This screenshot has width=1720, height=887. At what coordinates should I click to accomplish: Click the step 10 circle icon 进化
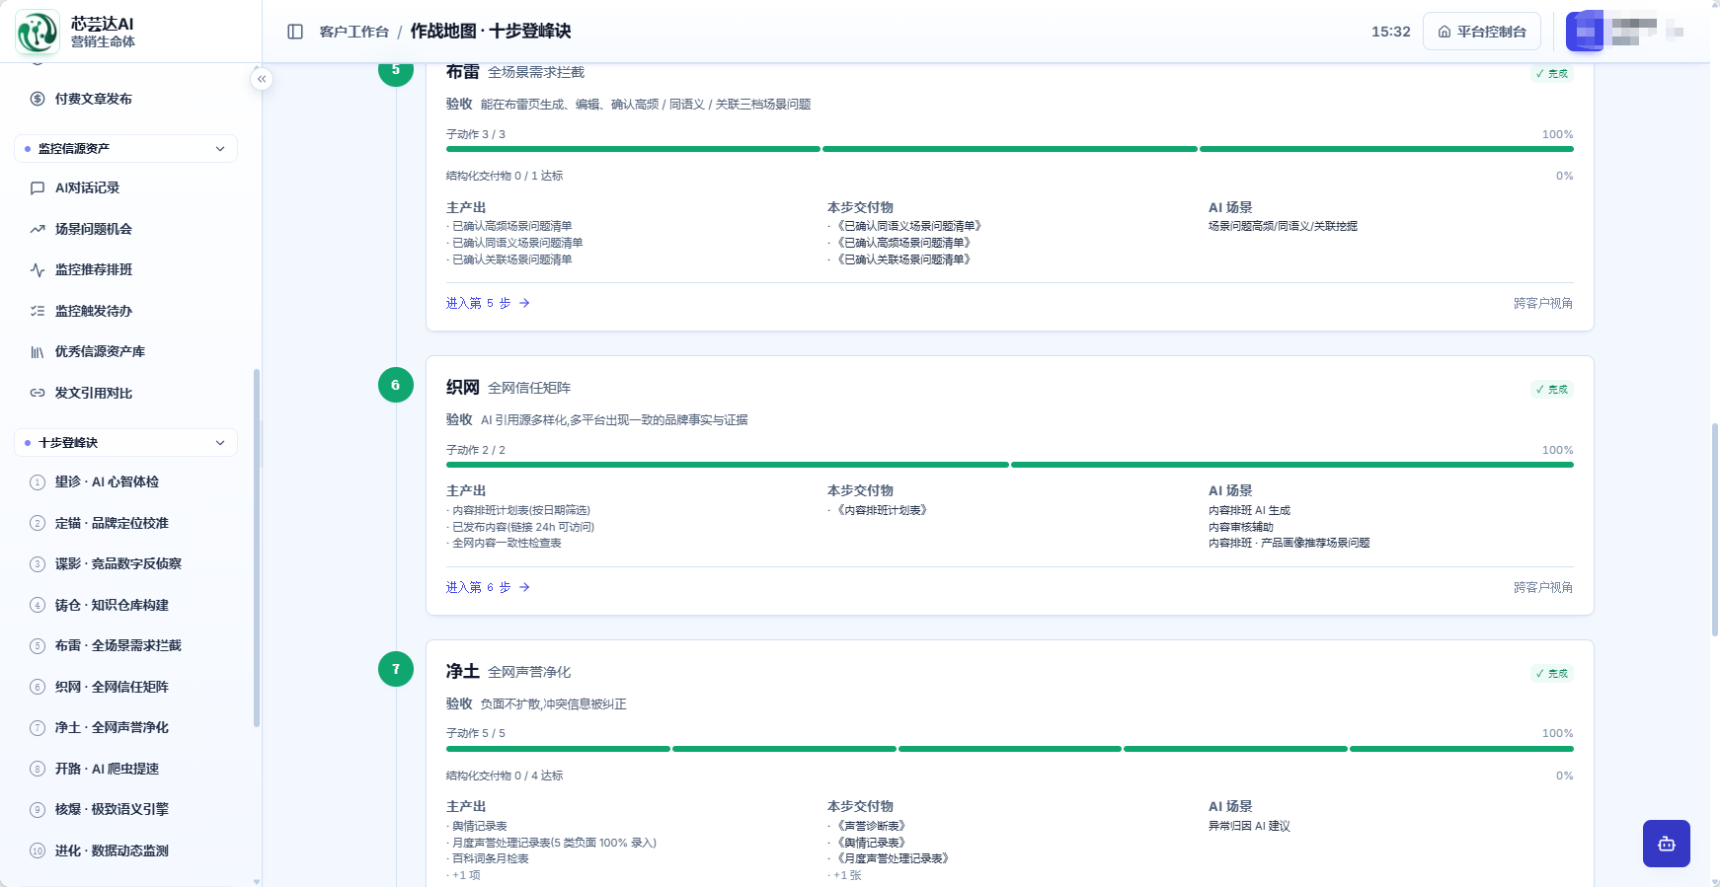tap(38, 850)
